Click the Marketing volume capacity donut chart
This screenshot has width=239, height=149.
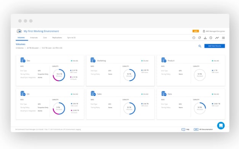[x=129, y=75]
